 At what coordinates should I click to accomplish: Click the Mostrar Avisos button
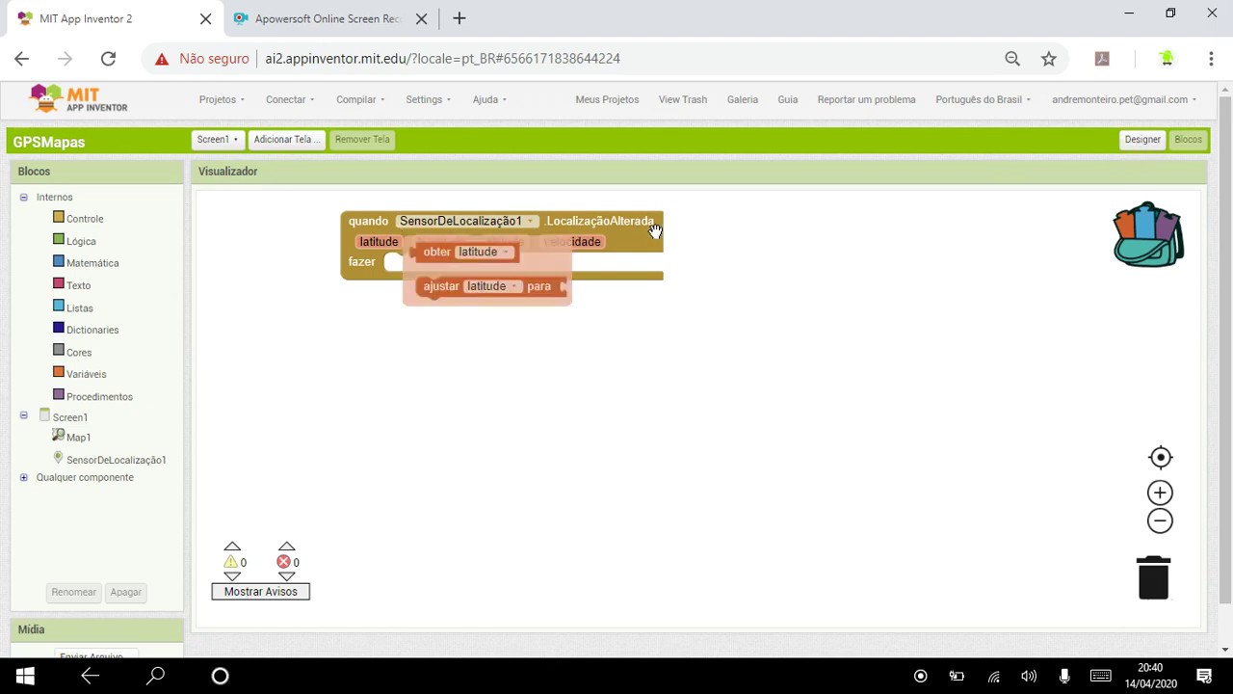coord(261,592)
